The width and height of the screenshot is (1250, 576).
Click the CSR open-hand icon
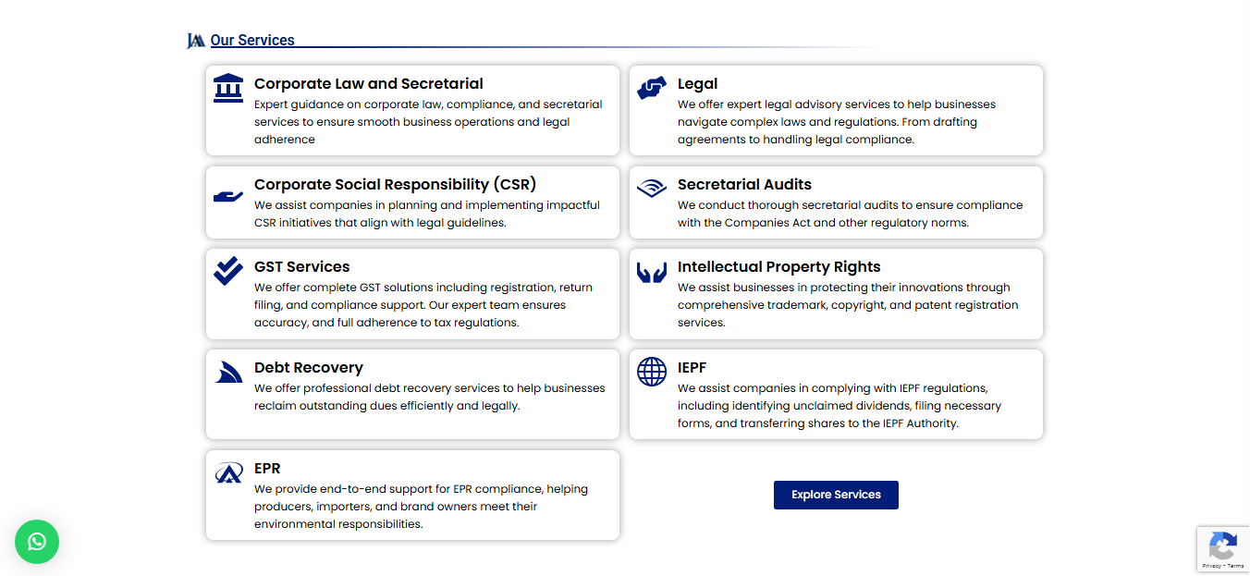click(228, 196)
